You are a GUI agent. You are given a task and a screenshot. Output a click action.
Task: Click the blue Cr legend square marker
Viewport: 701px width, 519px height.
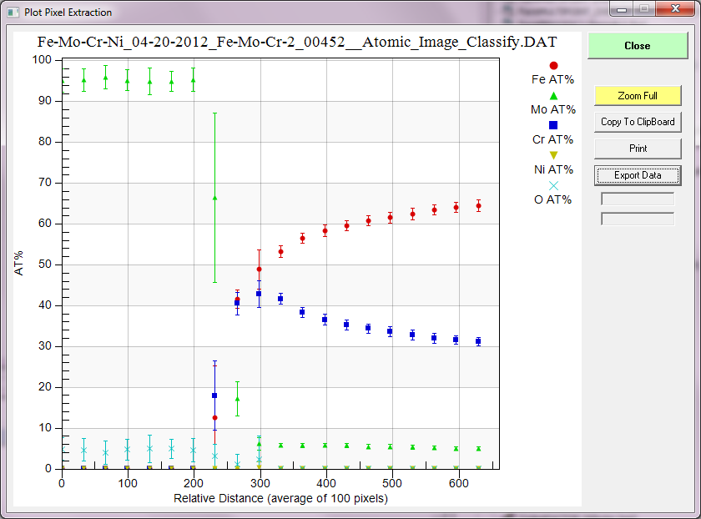[x=553, y=125]
